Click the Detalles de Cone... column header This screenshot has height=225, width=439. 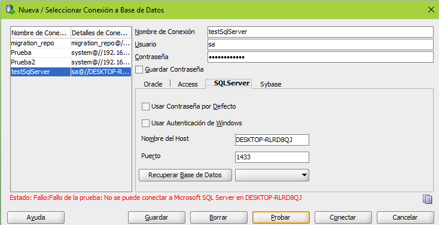point(101,33)
